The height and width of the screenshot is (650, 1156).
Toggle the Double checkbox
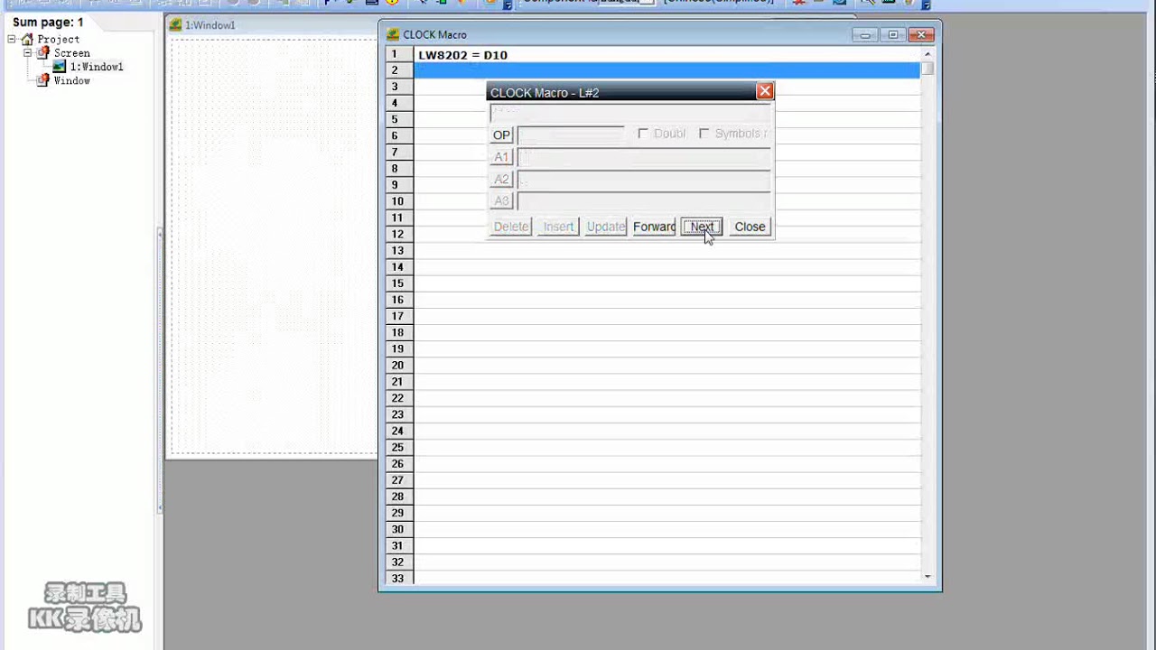pyautogui.click(x=643, y=134)
